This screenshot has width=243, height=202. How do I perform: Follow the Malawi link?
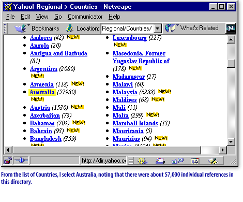(x=123, y=84)
